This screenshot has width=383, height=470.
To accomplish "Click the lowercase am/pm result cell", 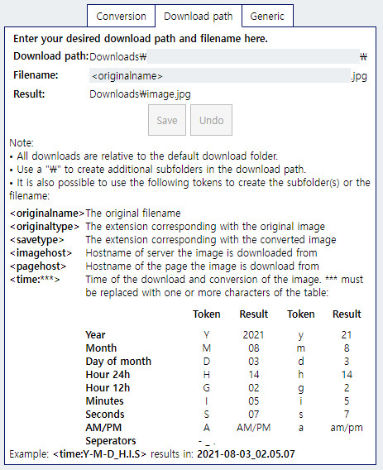I will tap(347, 428).
